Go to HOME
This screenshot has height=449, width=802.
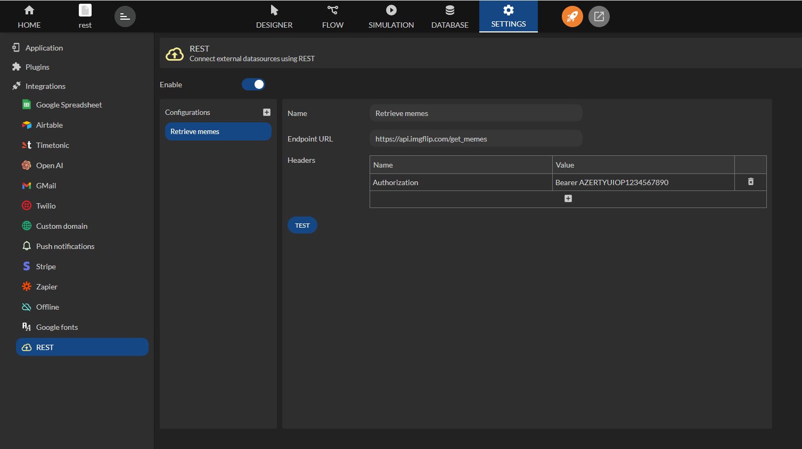[x=29, y=16]
